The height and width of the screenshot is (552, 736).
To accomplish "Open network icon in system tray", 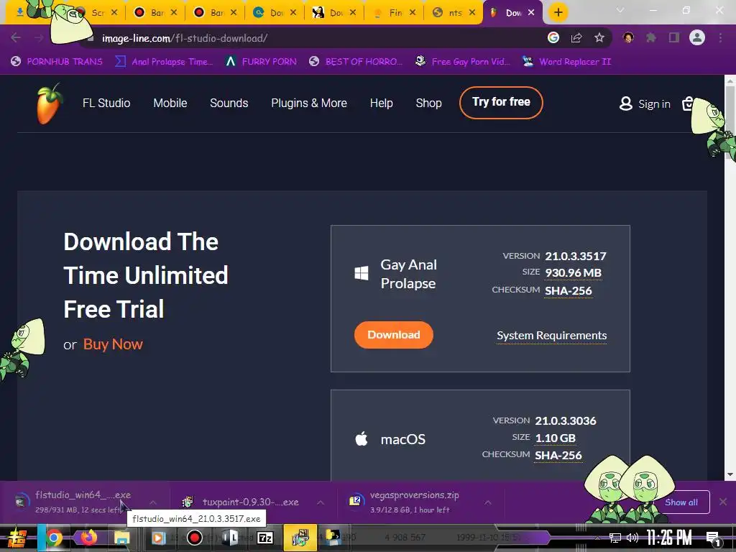I will [x=615, y=538].
